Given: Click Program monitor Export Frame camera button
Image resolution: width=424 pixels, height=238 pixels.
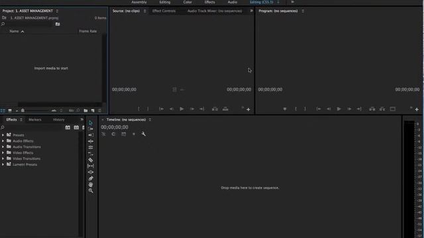Looking at the screenshot, I should tap(393, 108).
